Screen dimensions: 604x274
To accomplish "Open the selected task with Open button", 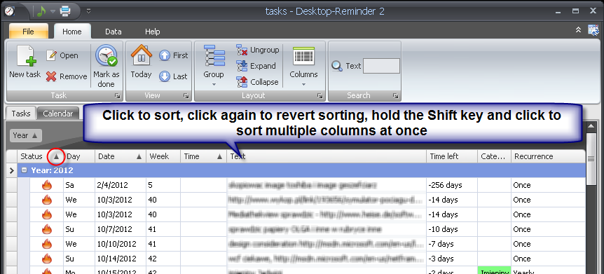I will pyautogui.click(x=62, y=55).
